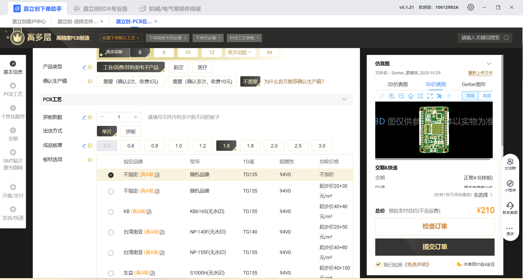Open the settings gear in title bar
The width and height of the screenshot is (523, 280).
coord(471,7)
